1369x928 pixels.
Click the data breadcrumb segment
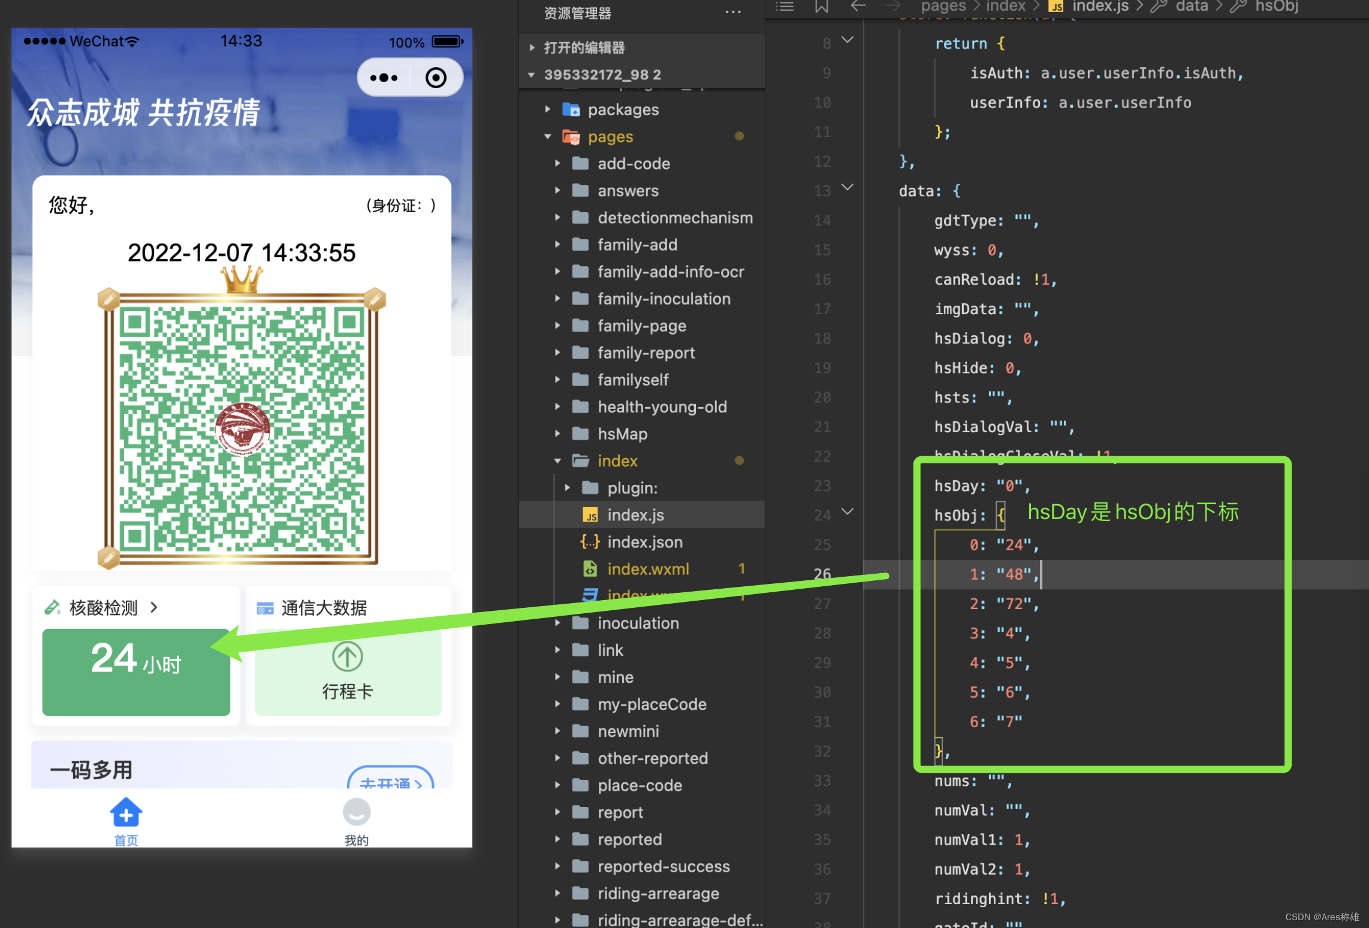click(x=1192, y=7)
